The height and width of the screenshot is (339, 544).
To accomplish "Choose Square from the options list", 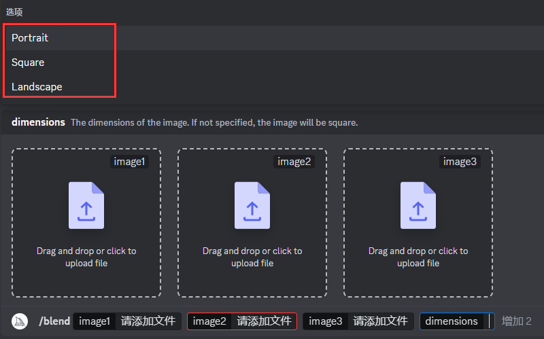I will 28,63.
